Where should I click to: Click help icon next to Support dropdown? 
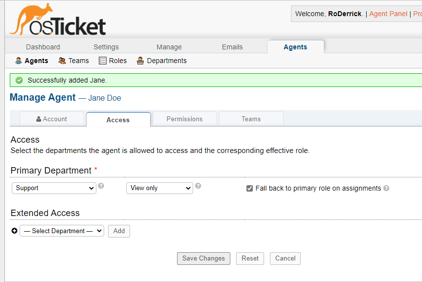click(x=101, y=186)
